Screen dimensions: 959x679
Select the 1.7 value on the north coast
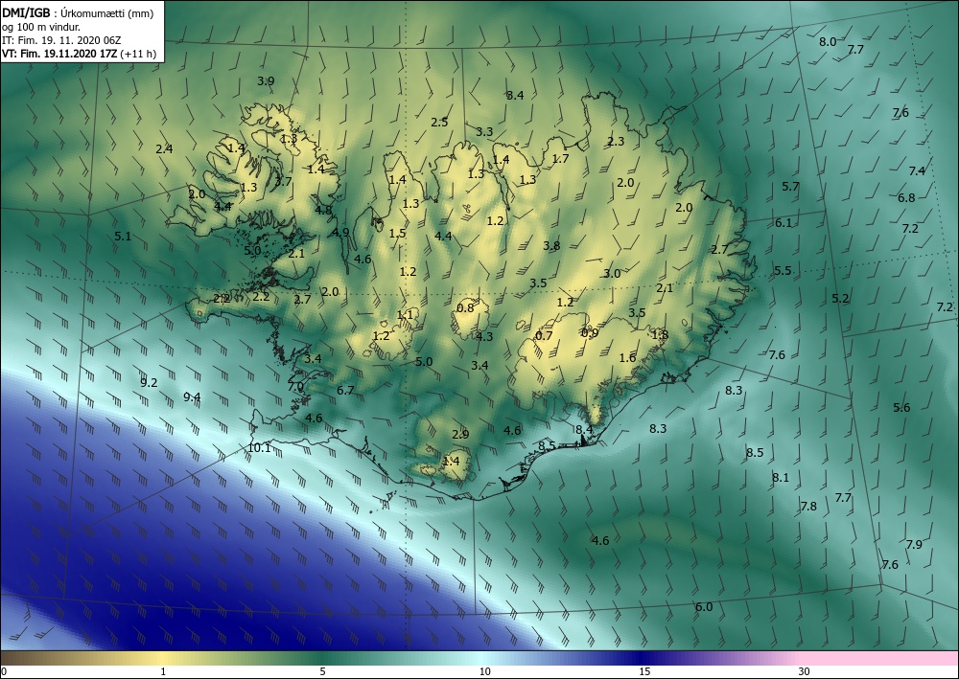click(x=560, y=159)
